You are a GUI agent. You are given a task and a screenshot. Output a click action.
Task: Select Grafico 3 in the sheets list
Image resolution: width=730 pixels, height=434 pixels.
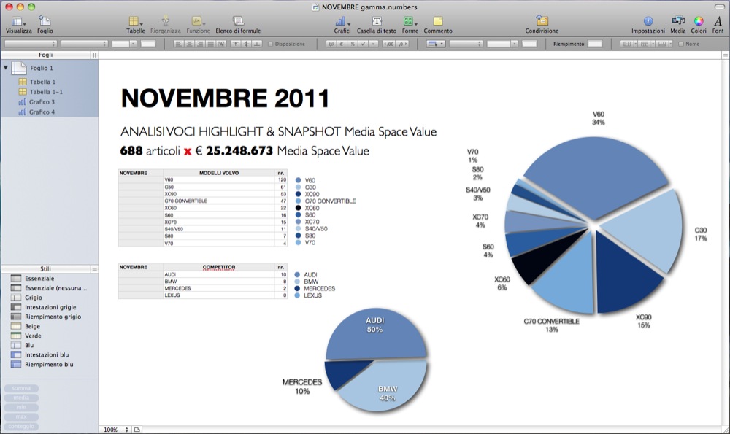point(42,102)
